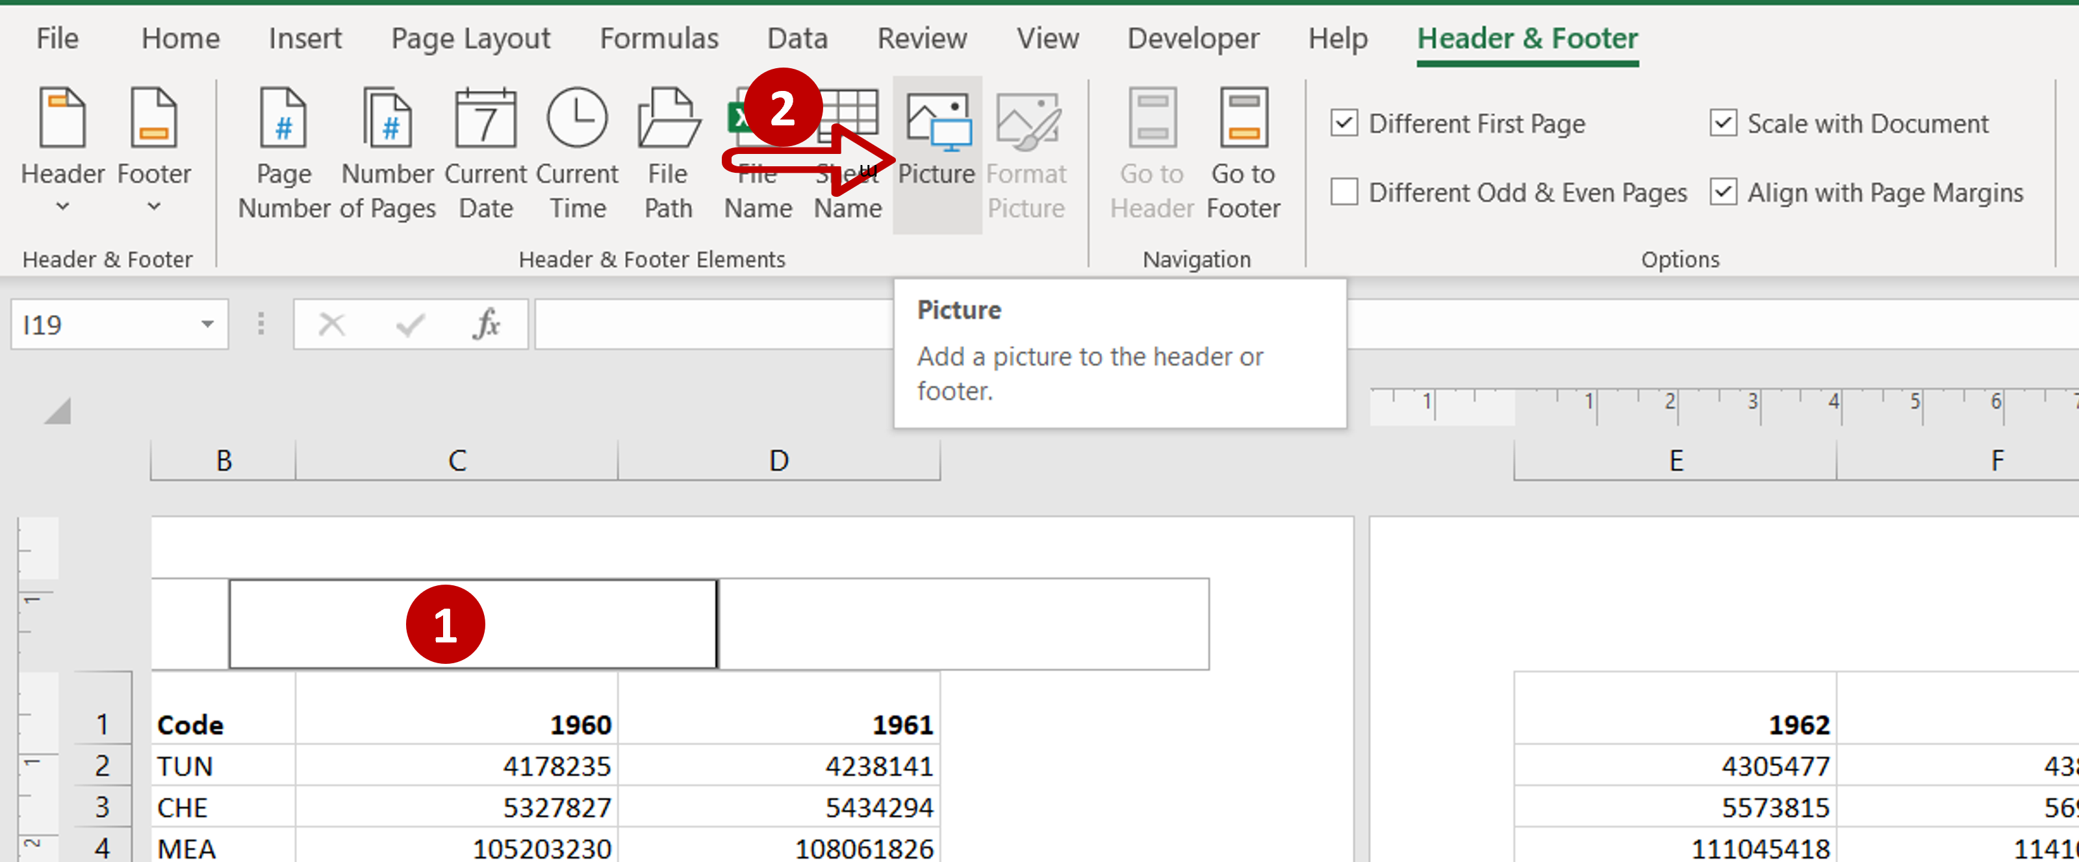Select the Developer menu item
The width and height of the screenshot is (2079, 862).
pyautogui.click(x=1193, y=38)
